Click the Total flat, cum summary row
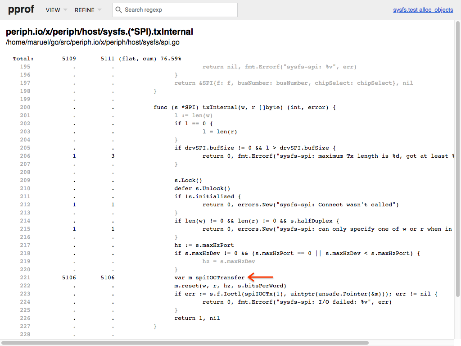The height and width of the screenshot is (346, 461). tap(97, 59)
